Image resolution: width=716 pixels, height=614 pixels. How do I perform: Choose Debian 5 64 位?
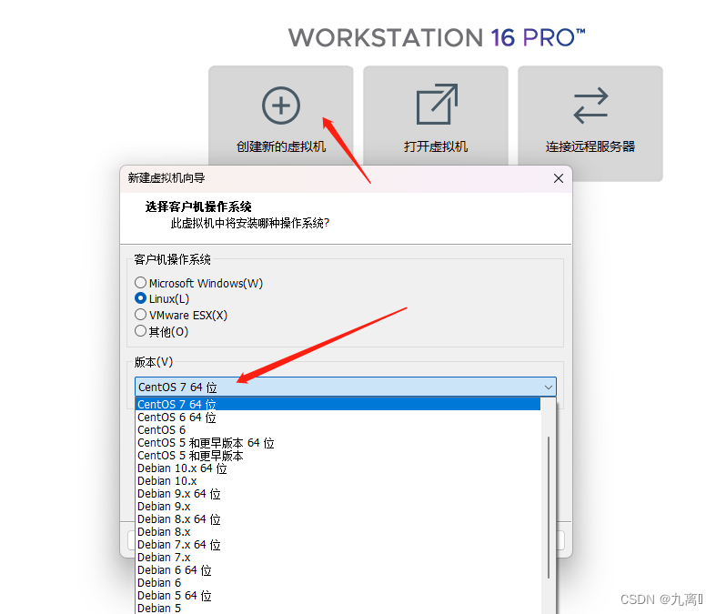click(338, 596)
